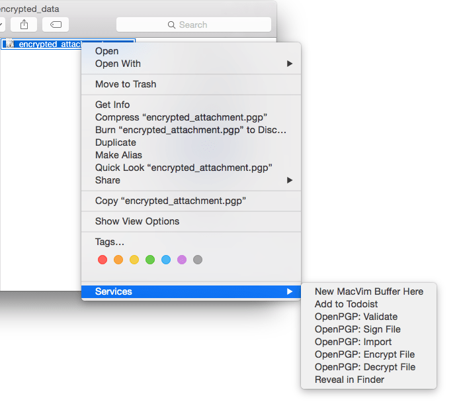Screen dimensions: 461x412
Task: Expand the Services submenu arrow
Action: (x=290, y=291)
